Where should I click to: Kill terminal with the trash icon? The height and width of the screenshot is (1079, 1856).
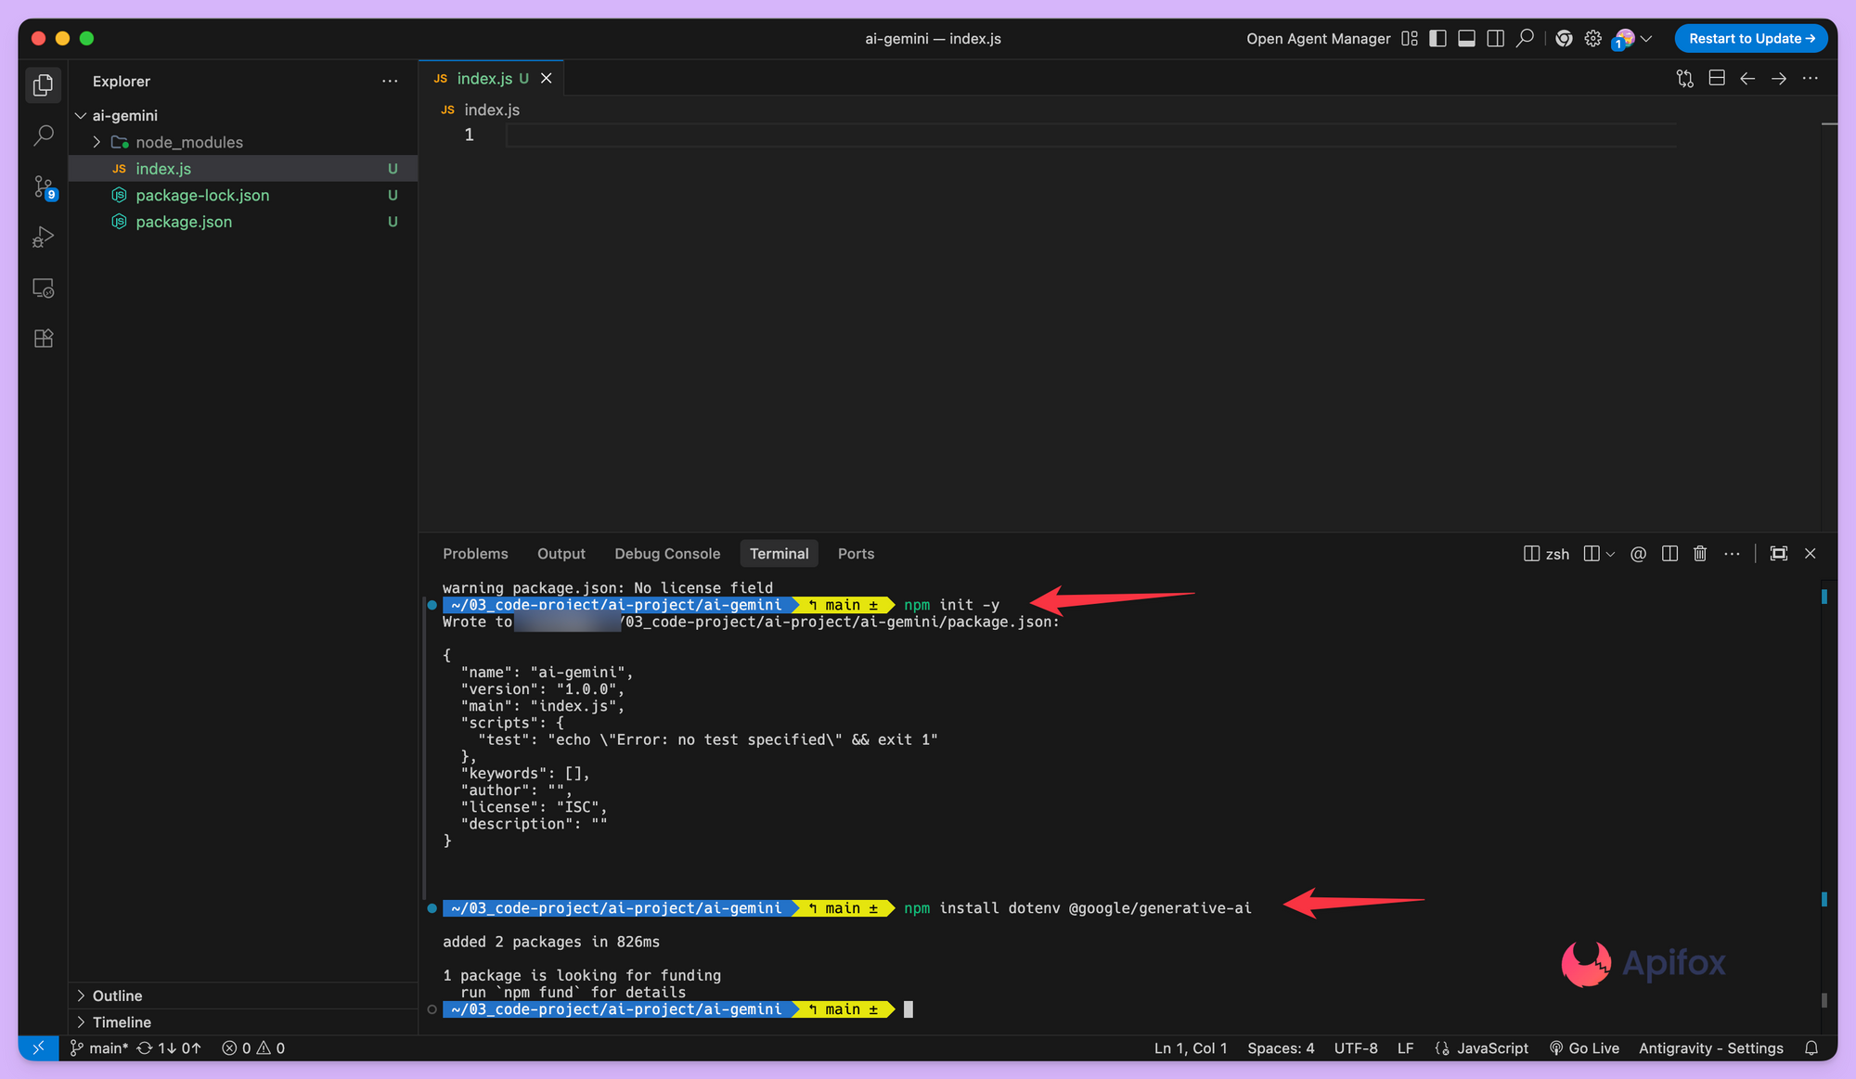point(1699,554)
